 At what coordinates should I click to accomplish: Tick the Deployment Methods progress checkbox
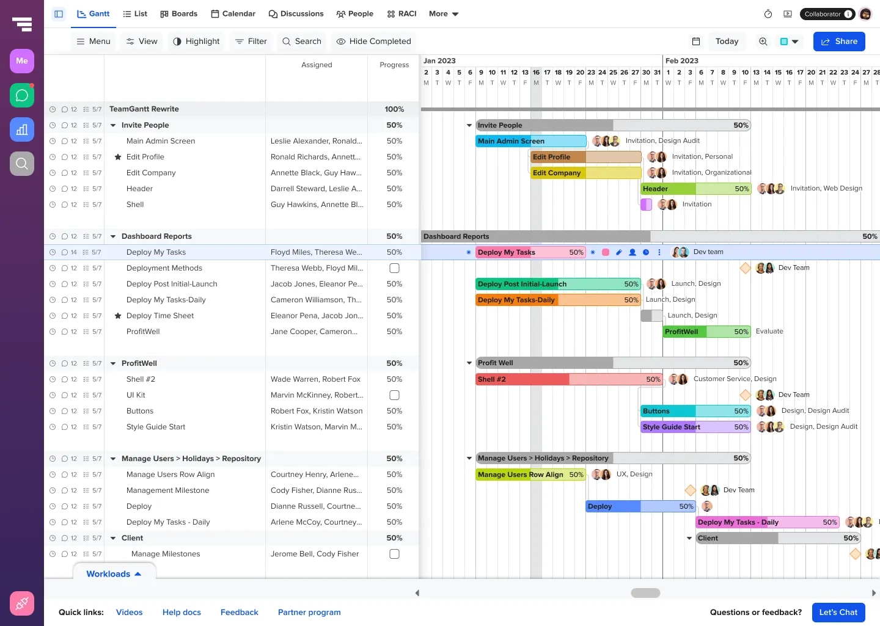(x=394, y=268)
